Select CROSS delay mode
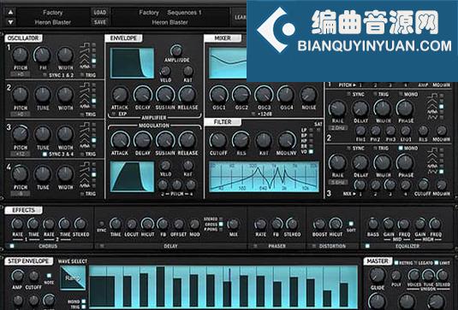458x310 pixels. [x=221, y=224]
